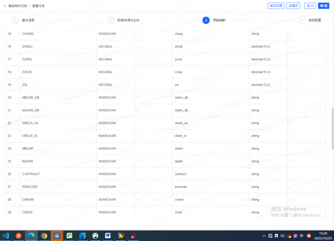Click the volume speaker tray icon
The width and height of the screenshot is (334, 241).
pos(282,236)
